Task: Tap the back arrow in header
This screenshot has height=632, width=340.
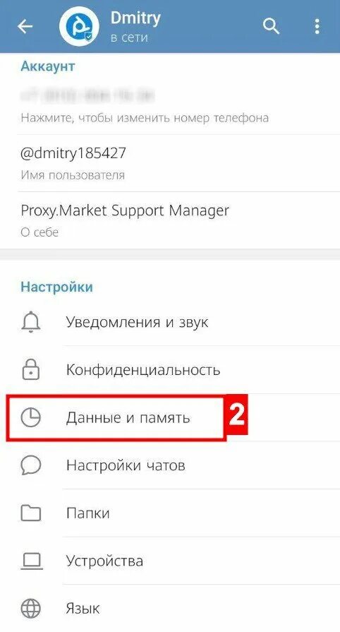Action: (25, 27)
